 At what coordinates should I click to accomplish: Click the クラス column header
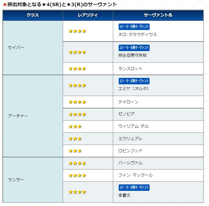tap(33, 15)
